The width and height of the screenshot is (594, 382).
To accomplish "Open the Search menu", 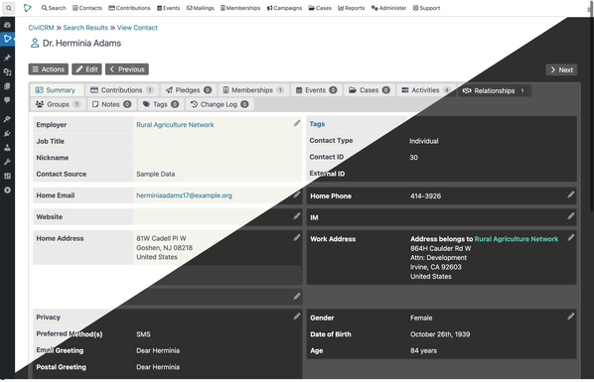I will [54, 8].
